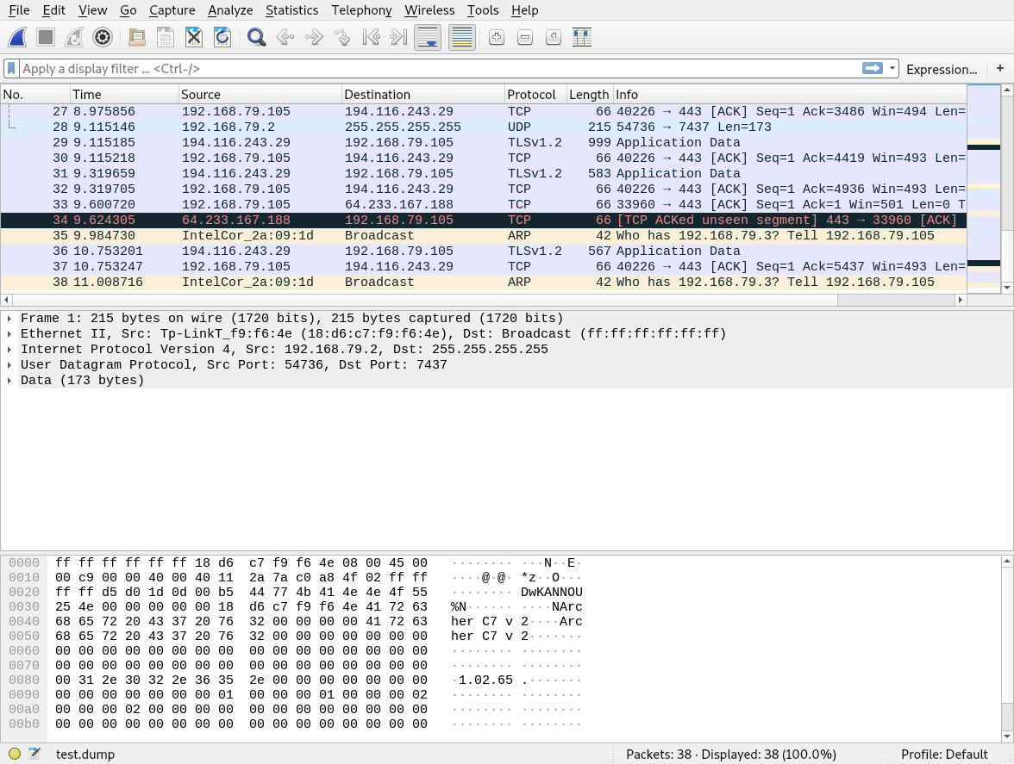Reload this capture file
This screenshot has height=764, width=1014.
[222, 37]
